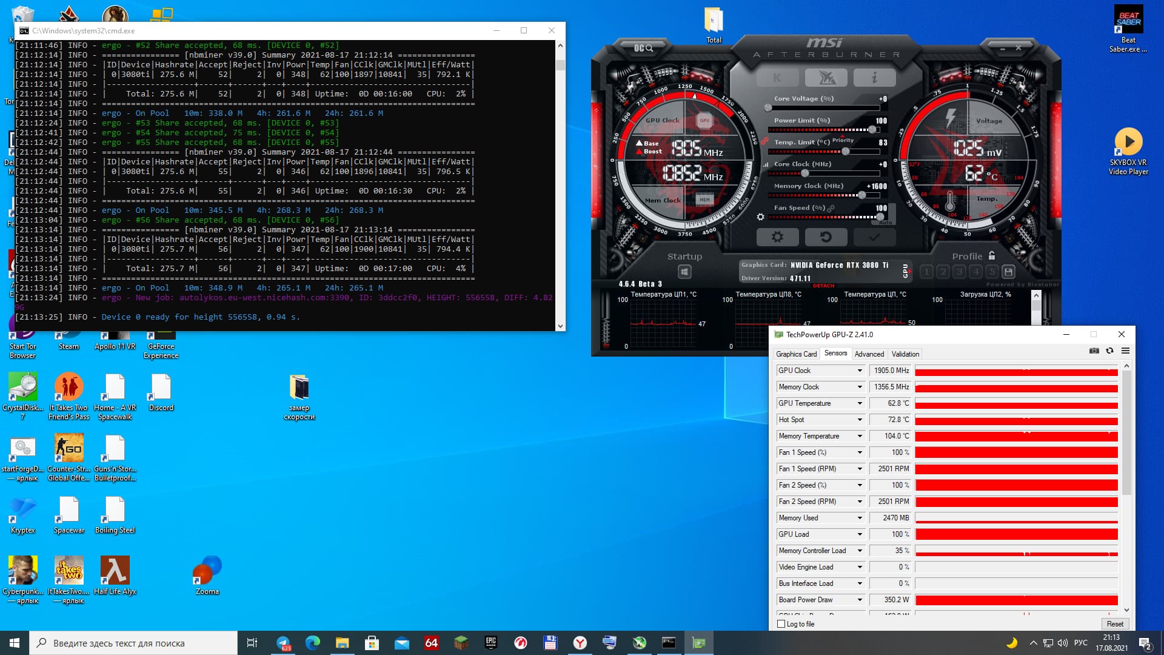Open Telegram from the taskbar
Viewport: 1164px width, 655px height.
(283, 643)
